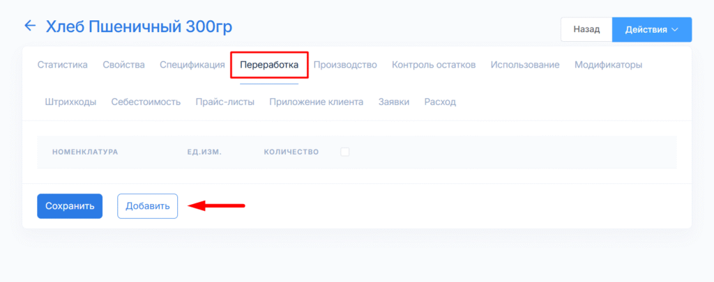Open the Статистика tab

click(x=62, y=65)
